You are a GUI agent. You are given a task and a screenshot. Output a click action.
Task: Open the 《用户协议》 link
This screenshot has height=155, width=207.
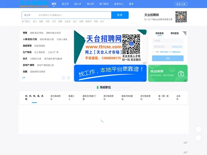click(164, 52)
